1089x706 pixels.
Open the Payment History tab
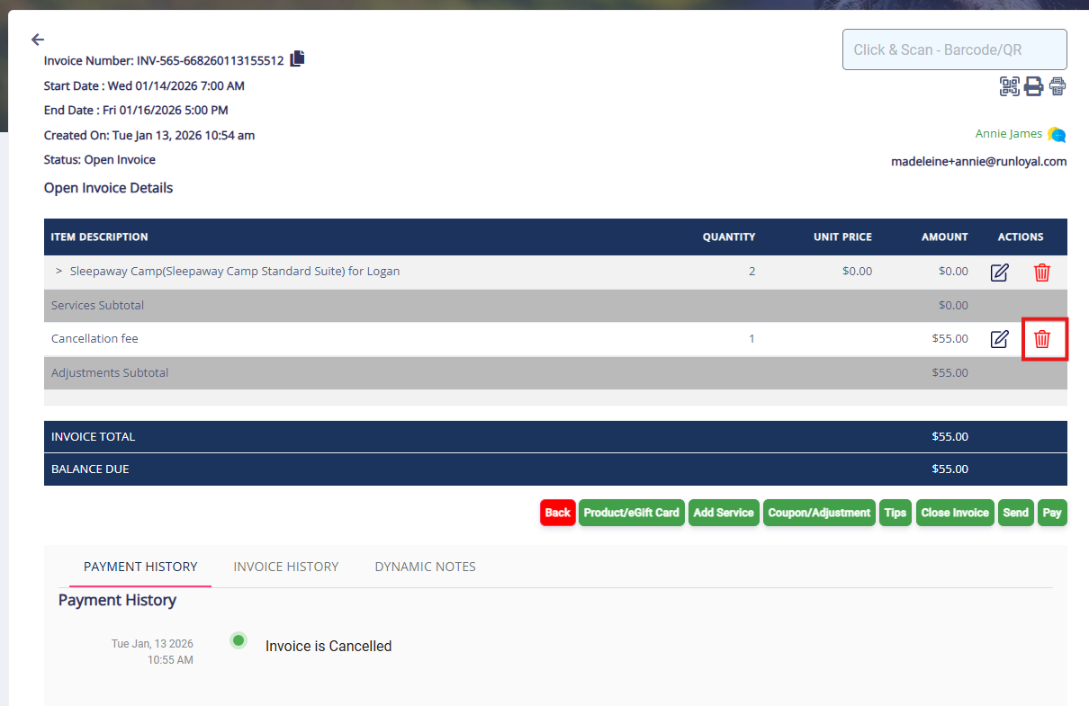[140, 567]
